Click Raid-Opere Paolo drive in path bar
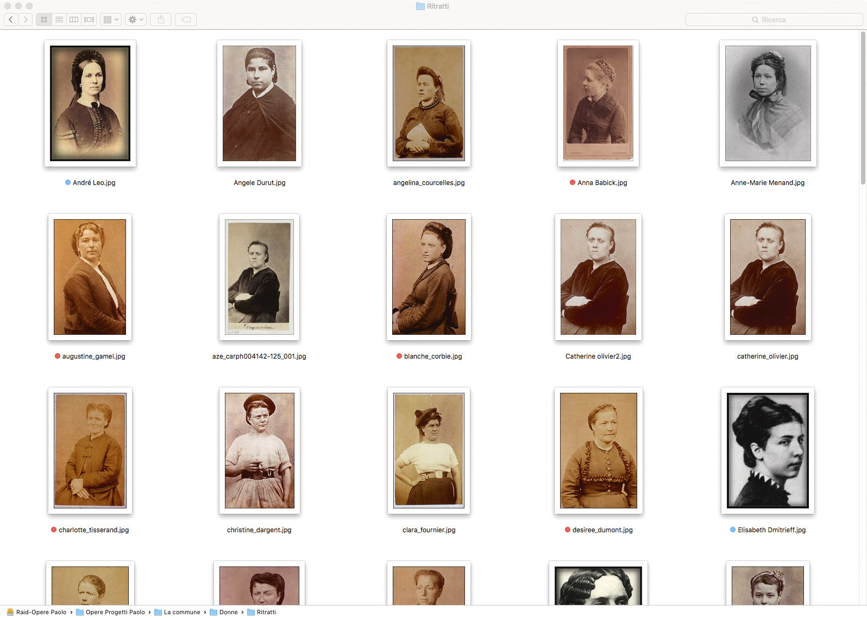Screen dimensions: 867x618 tap(41, 612)
